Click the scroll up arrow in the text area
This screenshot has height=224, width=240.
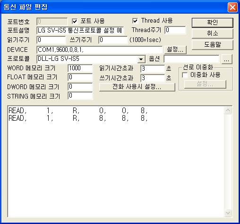coord(228,110)
